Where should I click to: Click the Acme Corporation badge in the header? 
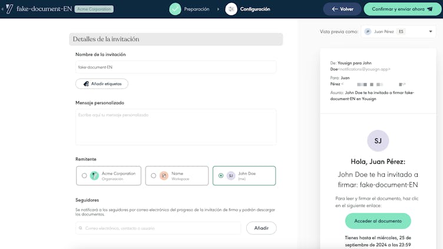coord(94,9)
